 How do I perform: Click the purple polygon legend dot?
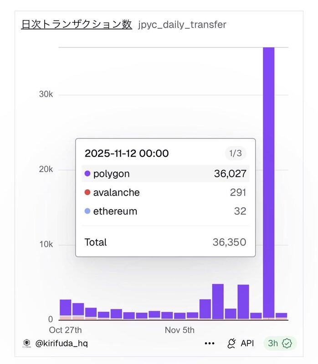pyautogui.click(x=87, y=174)
